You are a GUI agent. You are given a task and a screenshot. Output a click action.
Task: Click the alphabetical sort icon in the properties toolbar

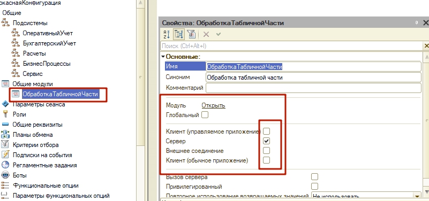(x=167, y=34)
